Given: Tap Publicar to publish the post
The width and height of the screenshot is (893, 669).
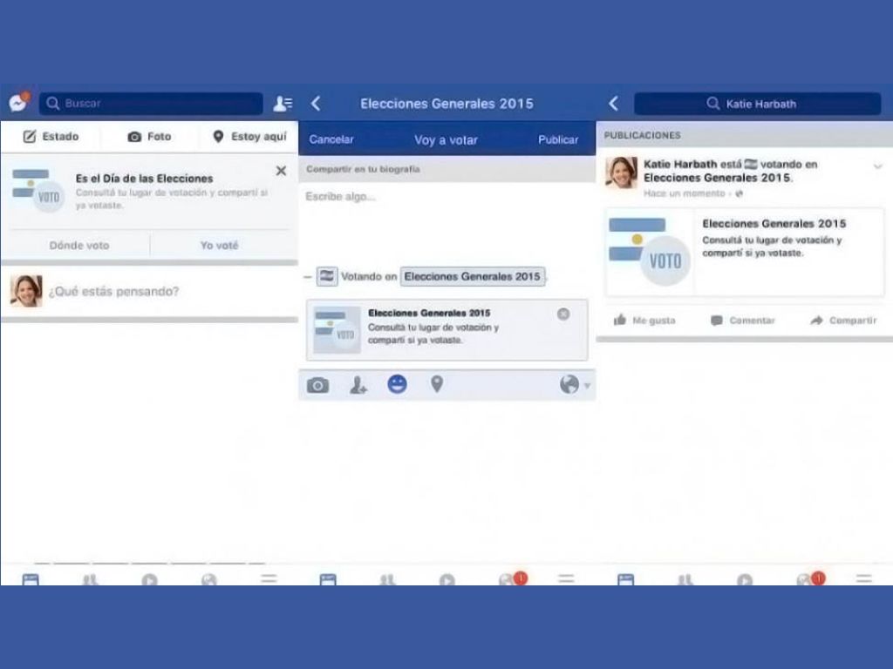Looking at the screenshot, I should pyautogui.click(x=558, y=139).
